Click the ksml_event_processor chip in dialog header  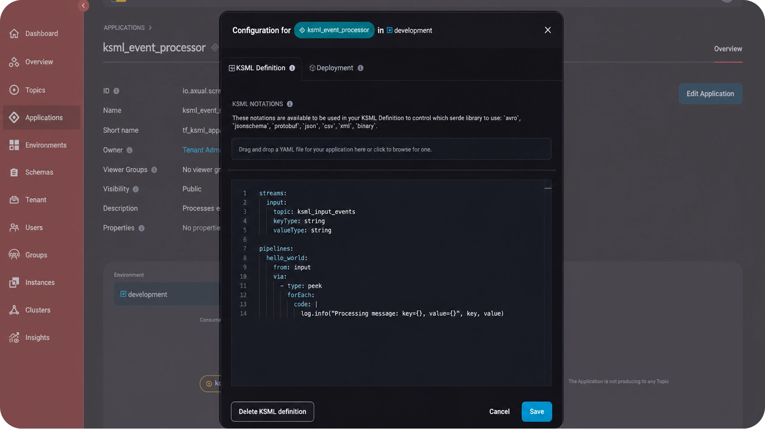click(334, 30)
